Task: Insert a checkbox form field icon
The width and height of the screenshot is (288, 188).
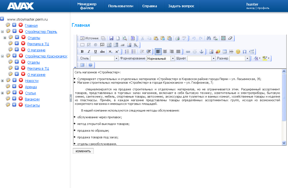Action: point(89,45)
